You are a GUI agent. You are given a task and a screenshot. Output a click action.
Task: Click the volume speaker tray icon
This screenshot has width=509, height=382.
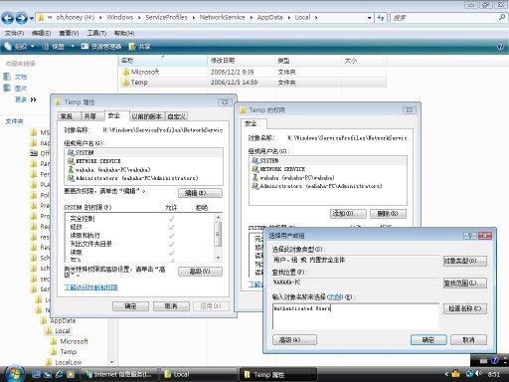pyautogui.click(x=478, y=374)
